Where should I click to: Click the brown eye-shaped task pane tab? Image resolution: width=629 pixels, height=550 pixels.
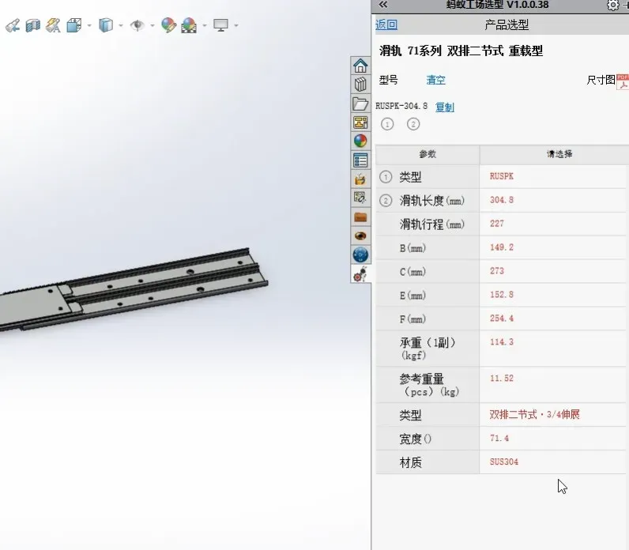[x=360, y=236]
